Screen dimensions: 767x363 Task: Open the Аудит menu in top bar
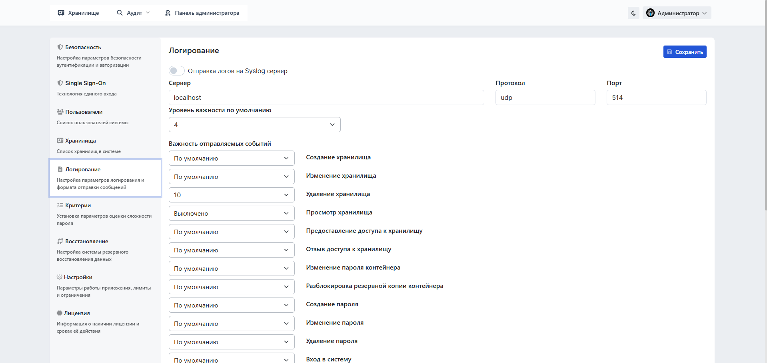pos(133,13)
